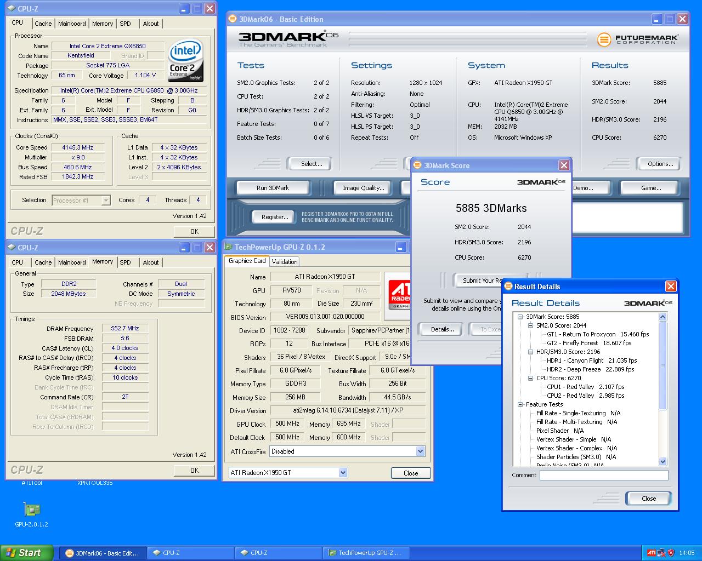Open the SPD tab in lower CPU-Z window
Screen dimensions: 702x561
[126, 262]
